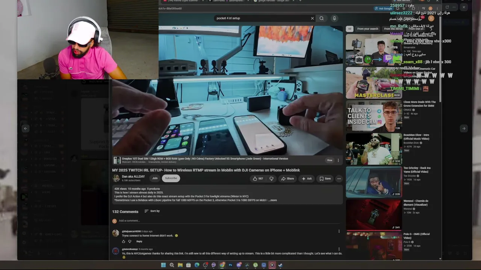Open the 'Close More Deals' recommended video thumbnail
This screenshot has height=270, width=481.
point(374,115)
